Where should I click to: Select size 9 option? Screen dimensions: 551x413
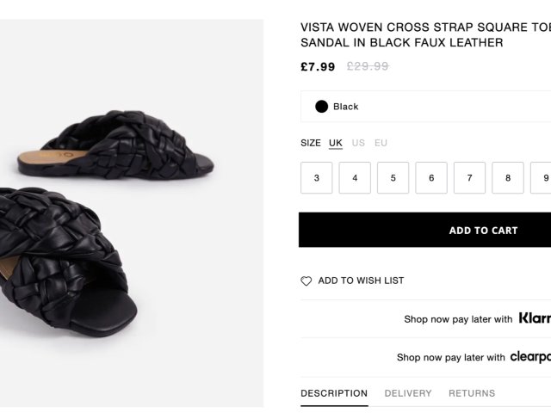pyautogui.click(x=542, y=178)
